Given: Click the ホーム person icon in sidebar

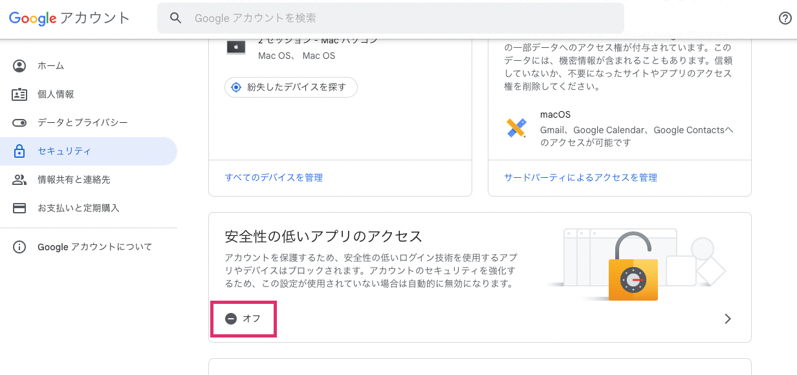Looking at the screenshot, I should (19, 66).
